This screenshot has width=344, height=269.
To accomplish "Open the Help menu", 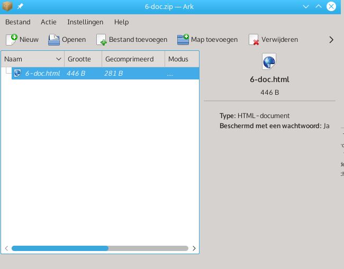I will [121, 22].
